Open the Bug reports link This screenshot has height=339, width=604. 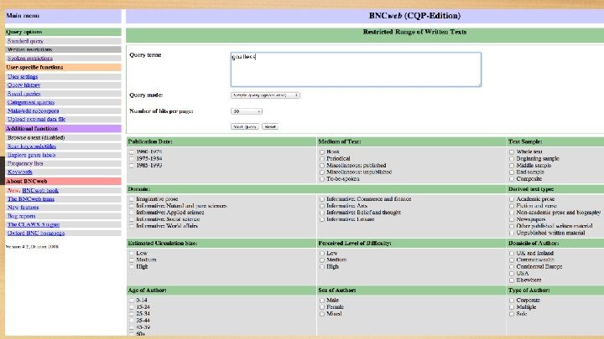[22, 216]
